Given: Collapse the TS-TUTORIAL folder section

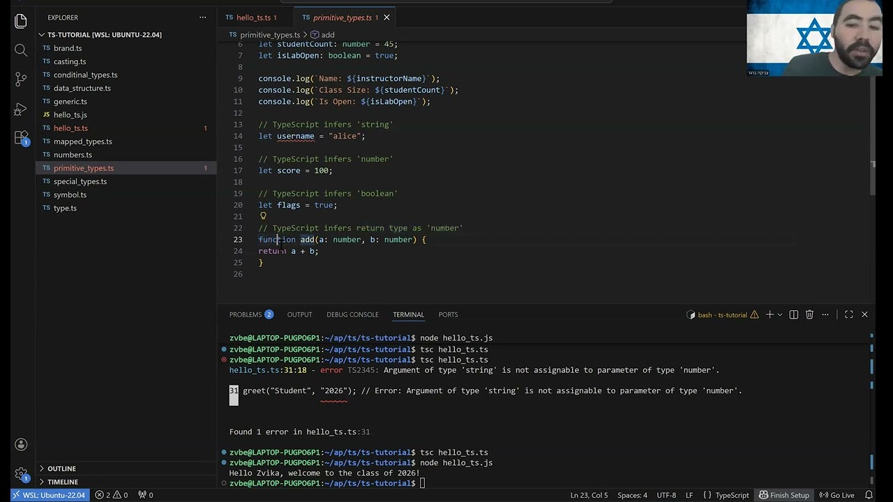Looking at the screenshot, I should click(x=104, y=35).
